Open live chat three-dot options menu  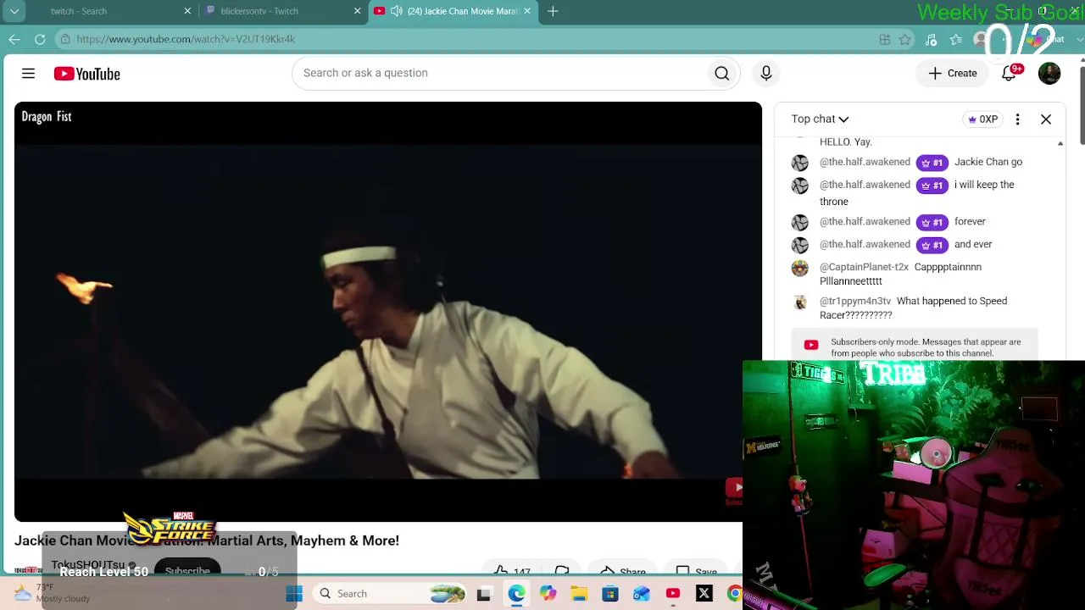(x=1017, y=119)
